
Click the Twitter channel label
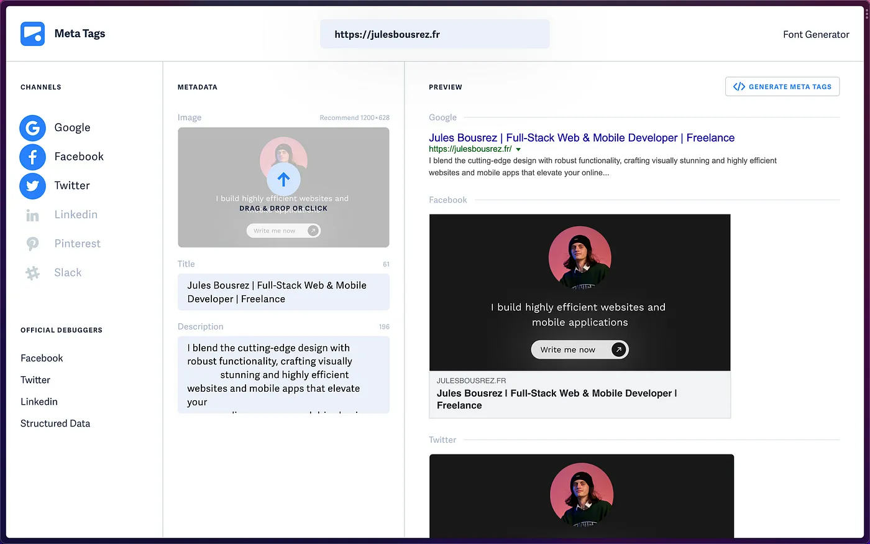72,185
